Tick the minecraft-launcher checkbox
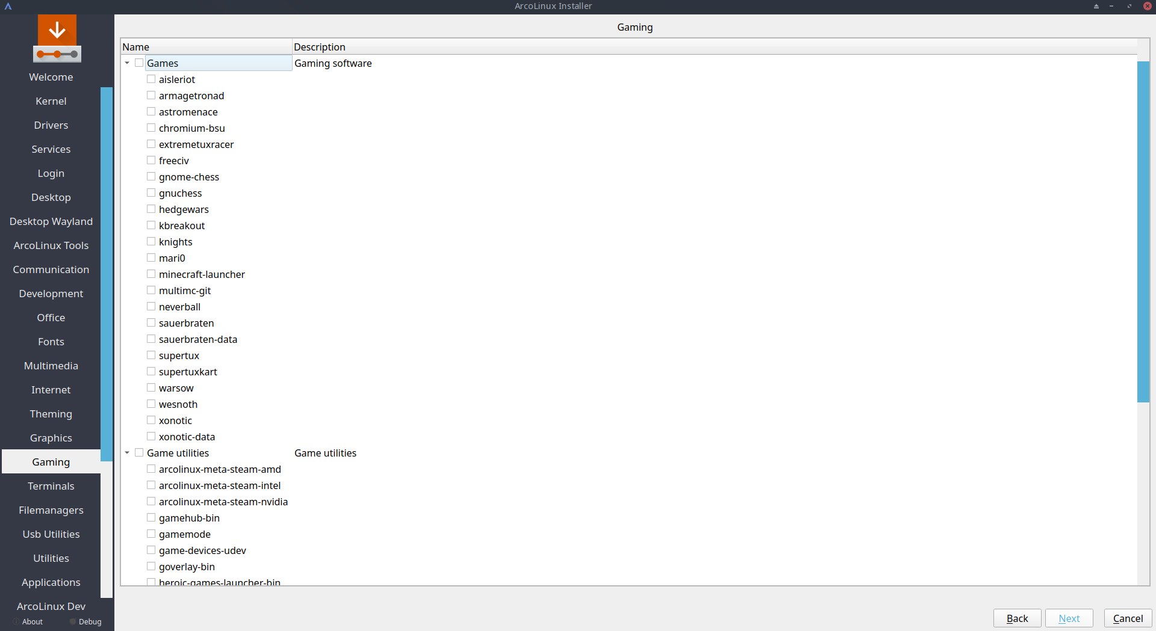 pyautogui.click(x=151, y=274)
